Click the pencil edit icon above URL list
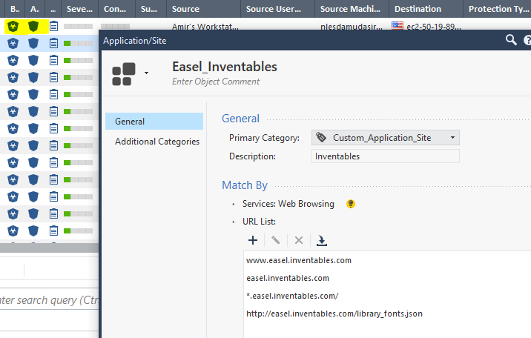Screen dimensions: 531x338 click(x=276, y=240)
